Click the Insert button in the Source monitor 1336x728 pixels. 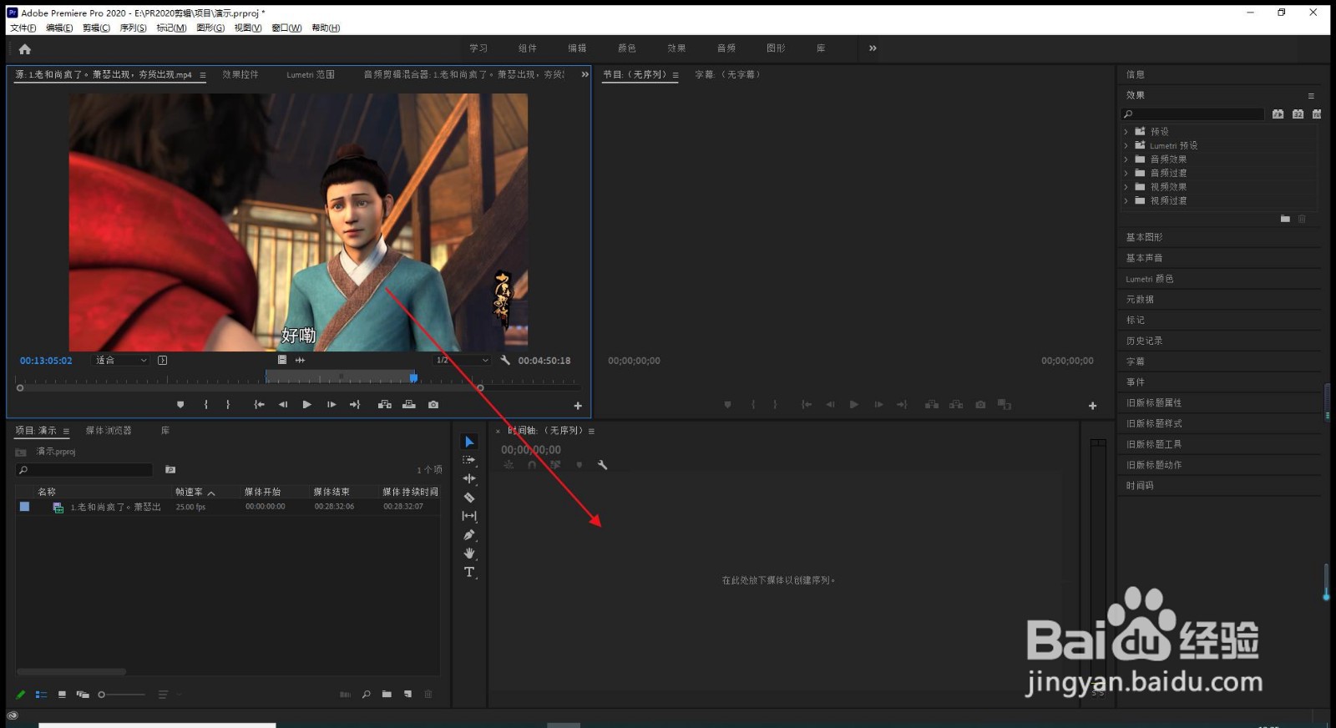(x=385, y=405)
